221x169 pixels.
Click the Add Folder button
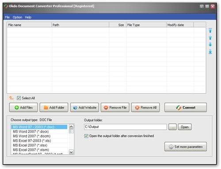[x=54, y=107]
